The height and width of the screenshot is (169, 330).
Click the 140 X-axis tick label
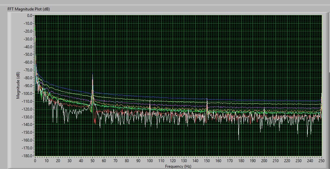[196, 161]
